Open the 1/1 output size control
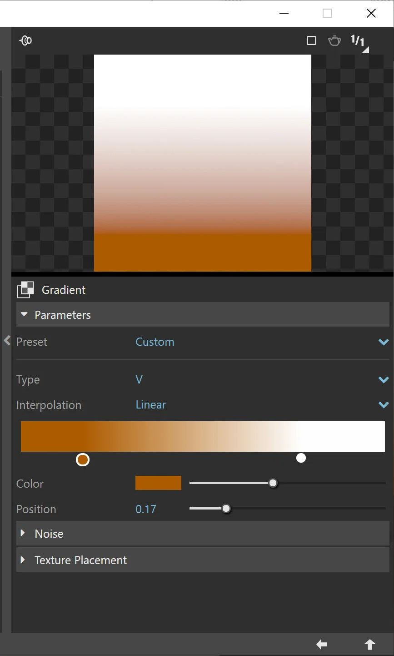The image size is (394, 656). click(358, 40)
